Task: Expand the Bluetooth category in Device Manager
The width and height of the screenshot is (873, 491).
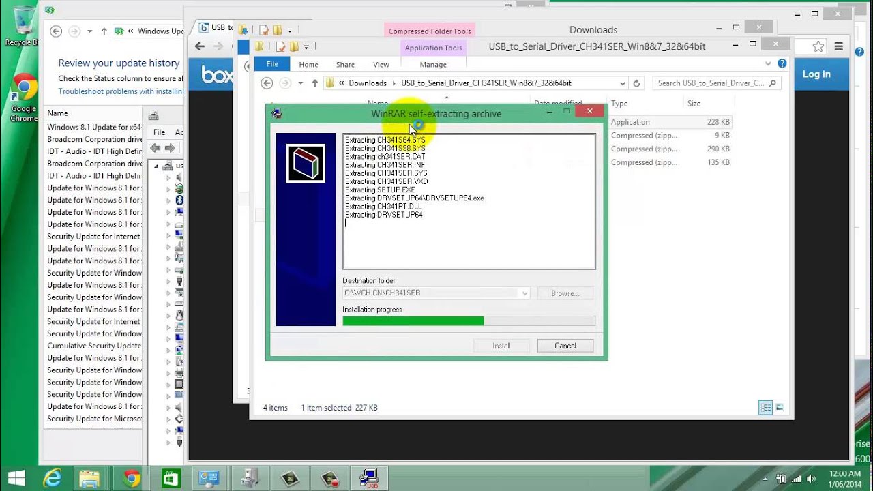Action: pyautogui.click(x=168, y=200)
